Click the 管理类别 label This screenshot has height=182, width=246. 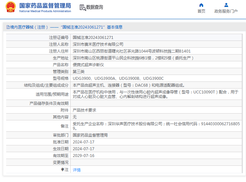tap(61, 72)
